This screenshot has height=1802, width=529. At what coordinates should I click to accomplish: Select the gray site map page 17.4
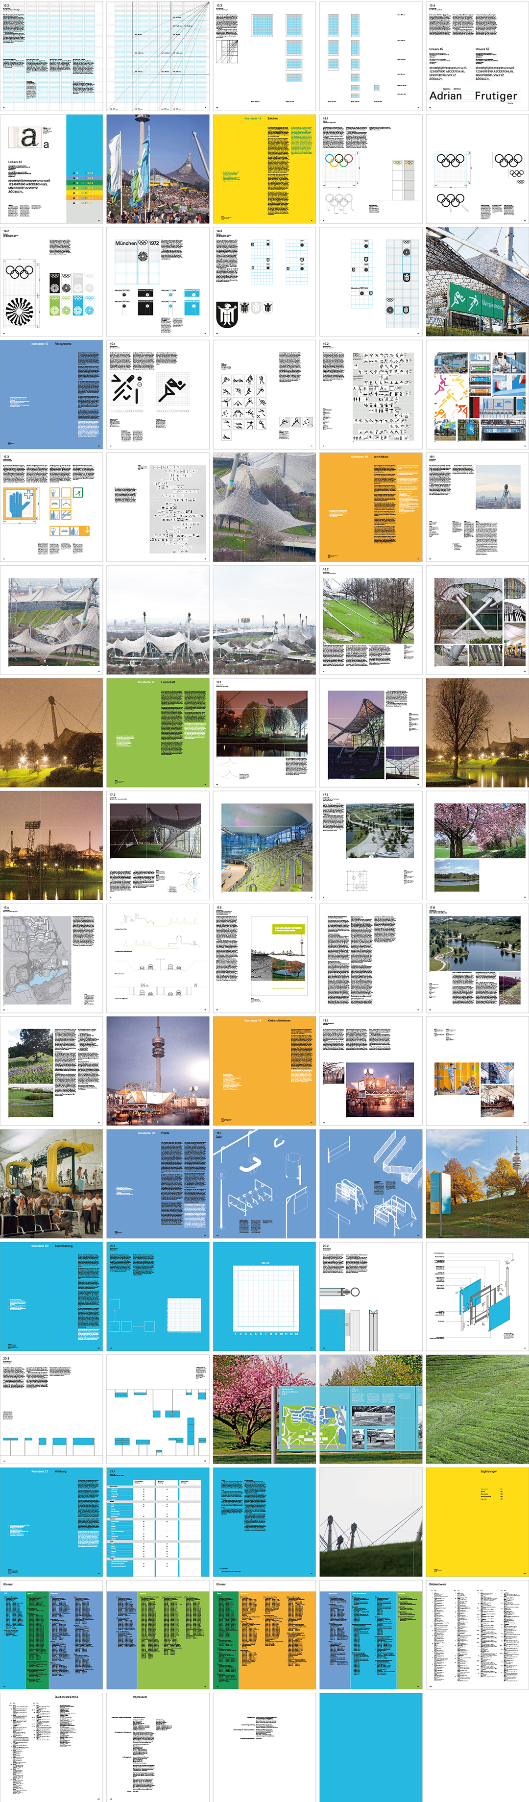coord(51,957)
